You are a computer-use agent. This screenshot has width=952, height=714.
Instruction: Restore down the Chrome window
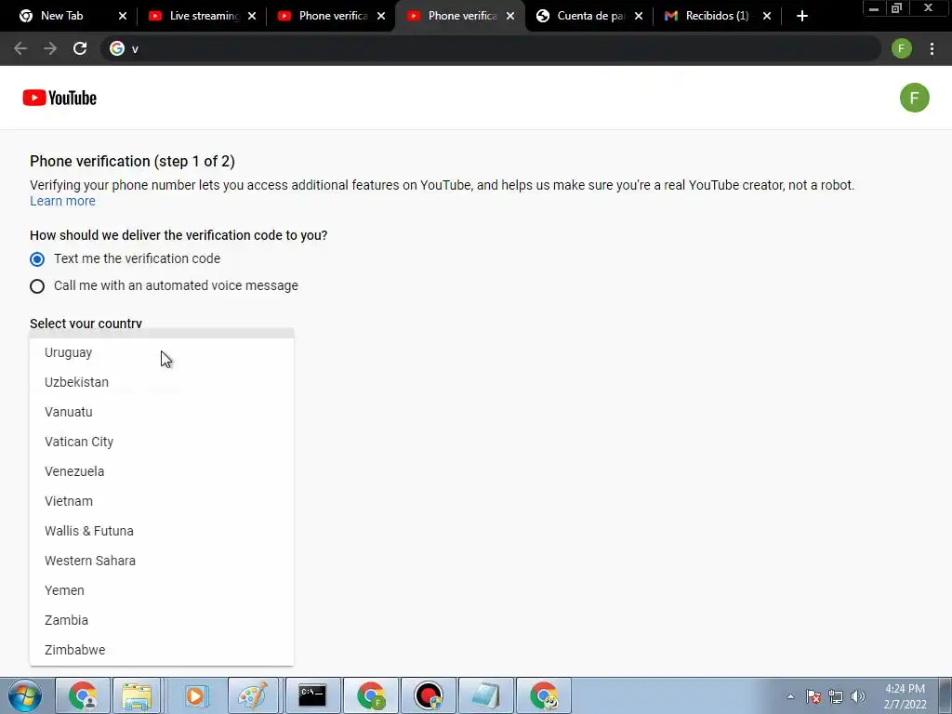click(x=897, y=8)
